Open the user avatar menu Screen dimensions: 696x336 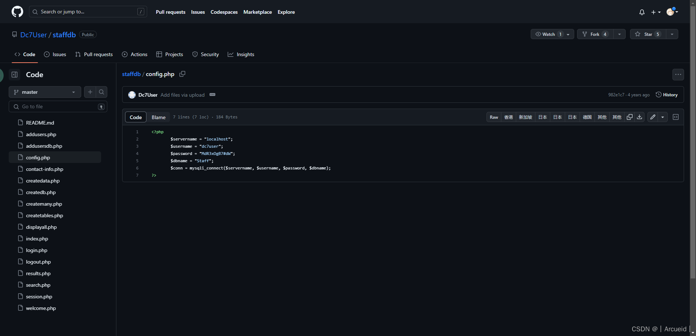[x=672, y=12]
